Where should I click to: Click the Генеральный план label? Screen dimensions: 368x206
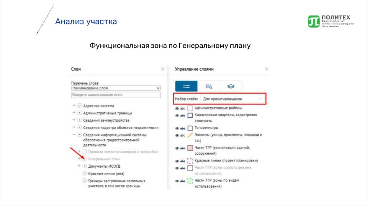coord(104,159)
